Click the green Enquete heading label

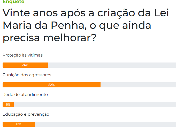13,2
